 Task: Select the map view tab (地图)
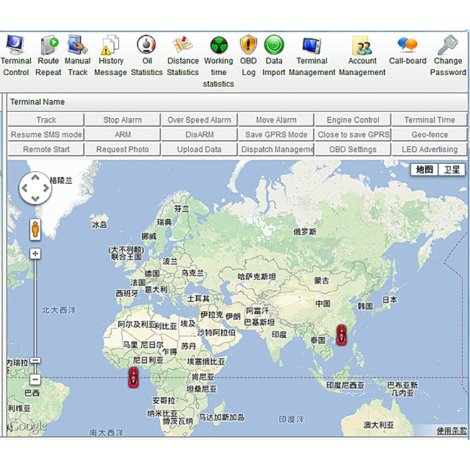425,169
